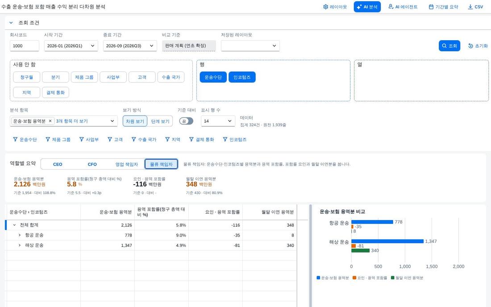Open the 분석 항목 dropdown arrow

112,121
